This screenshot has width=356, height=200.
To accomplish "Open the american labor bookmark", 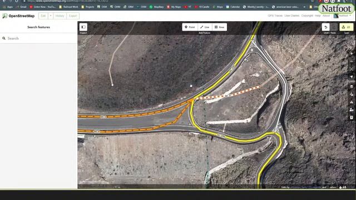I will pos(285,7).
